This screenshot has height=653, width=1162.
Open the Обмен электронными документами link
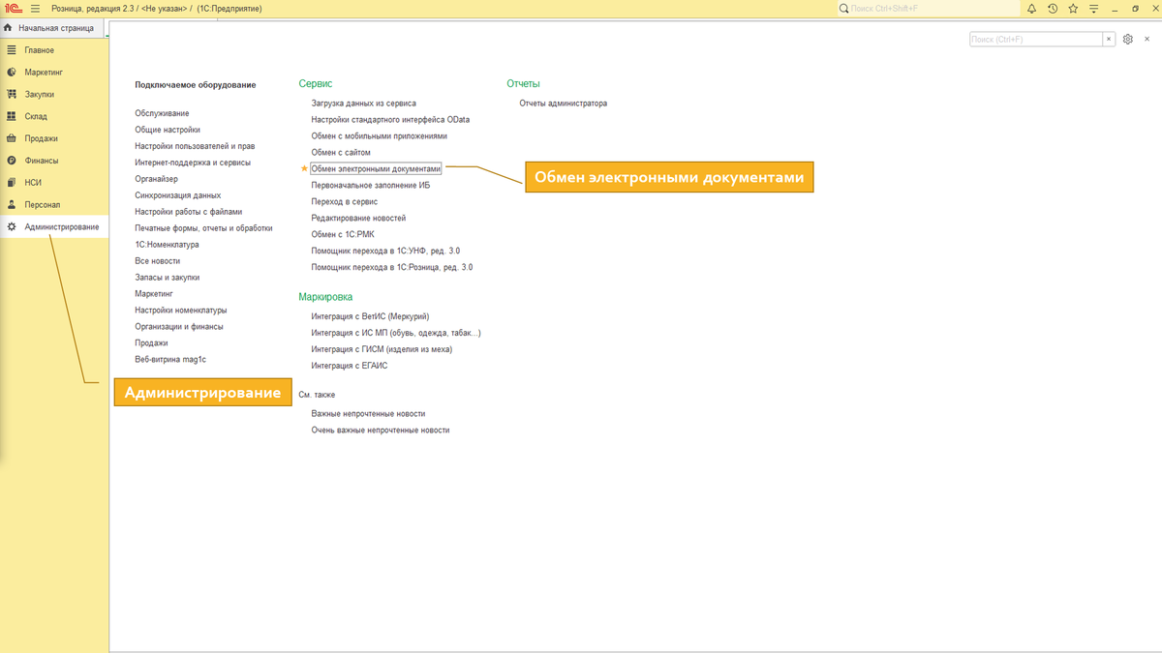tap(376, 168)
